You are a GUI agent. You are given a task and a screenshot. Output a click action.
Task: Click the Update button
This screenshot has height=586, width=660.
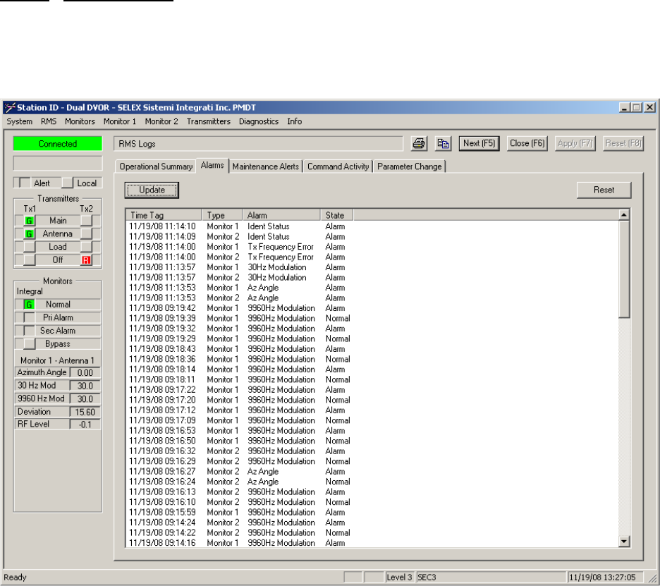tap(152, 190)
